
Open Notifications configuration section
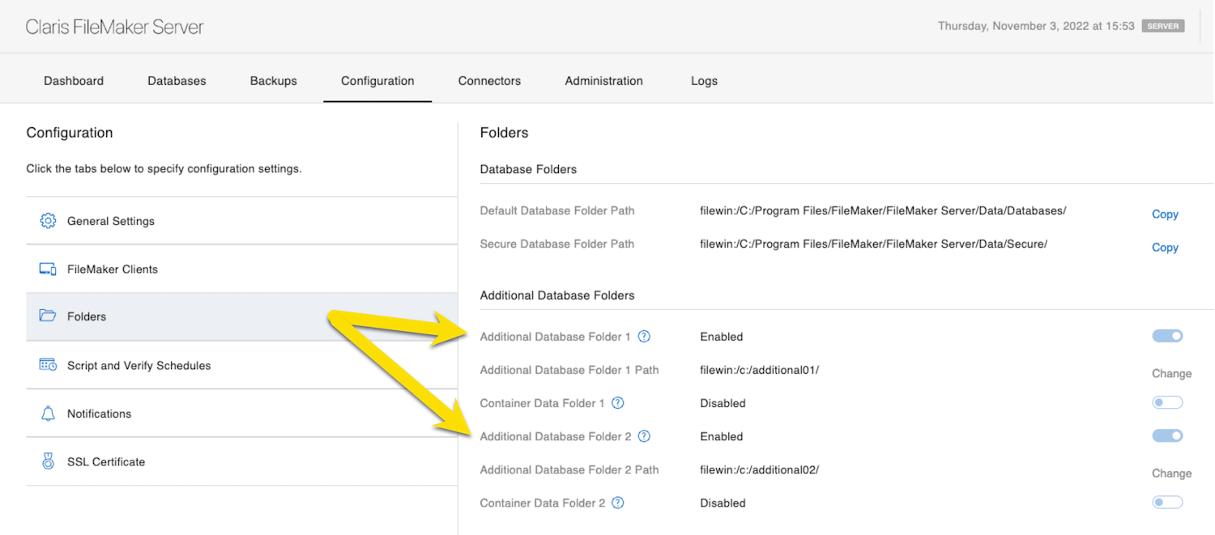[241, 414]
